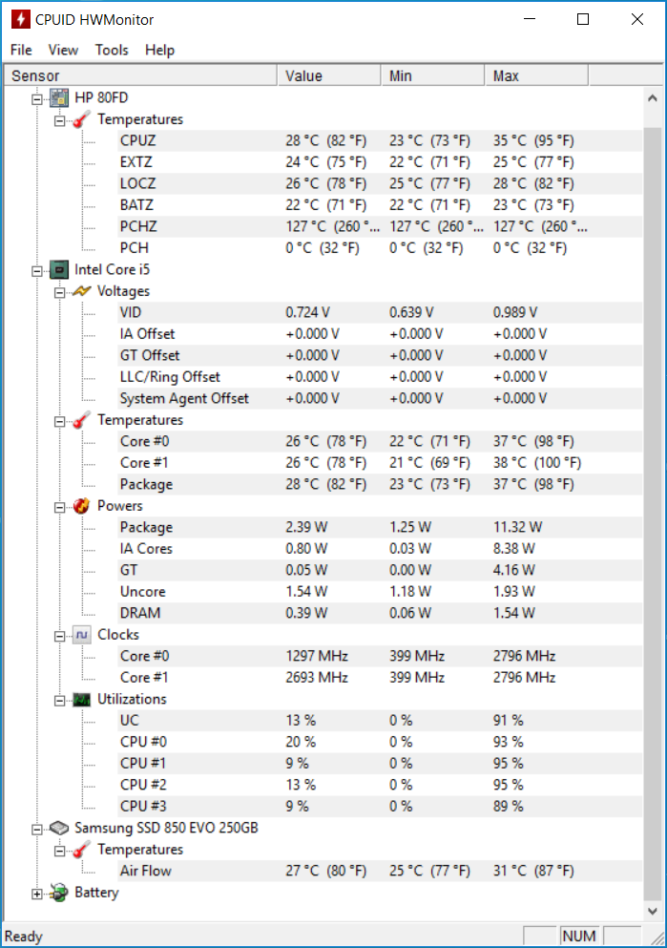The image size is (667, 948).
Task: Click the Powers flame icon
Action: tap(81, 506)
